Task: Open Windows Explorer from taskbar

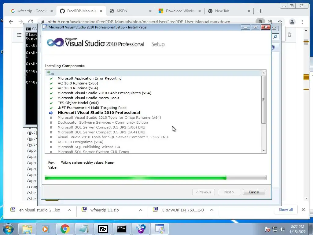Action: (27, 229)
